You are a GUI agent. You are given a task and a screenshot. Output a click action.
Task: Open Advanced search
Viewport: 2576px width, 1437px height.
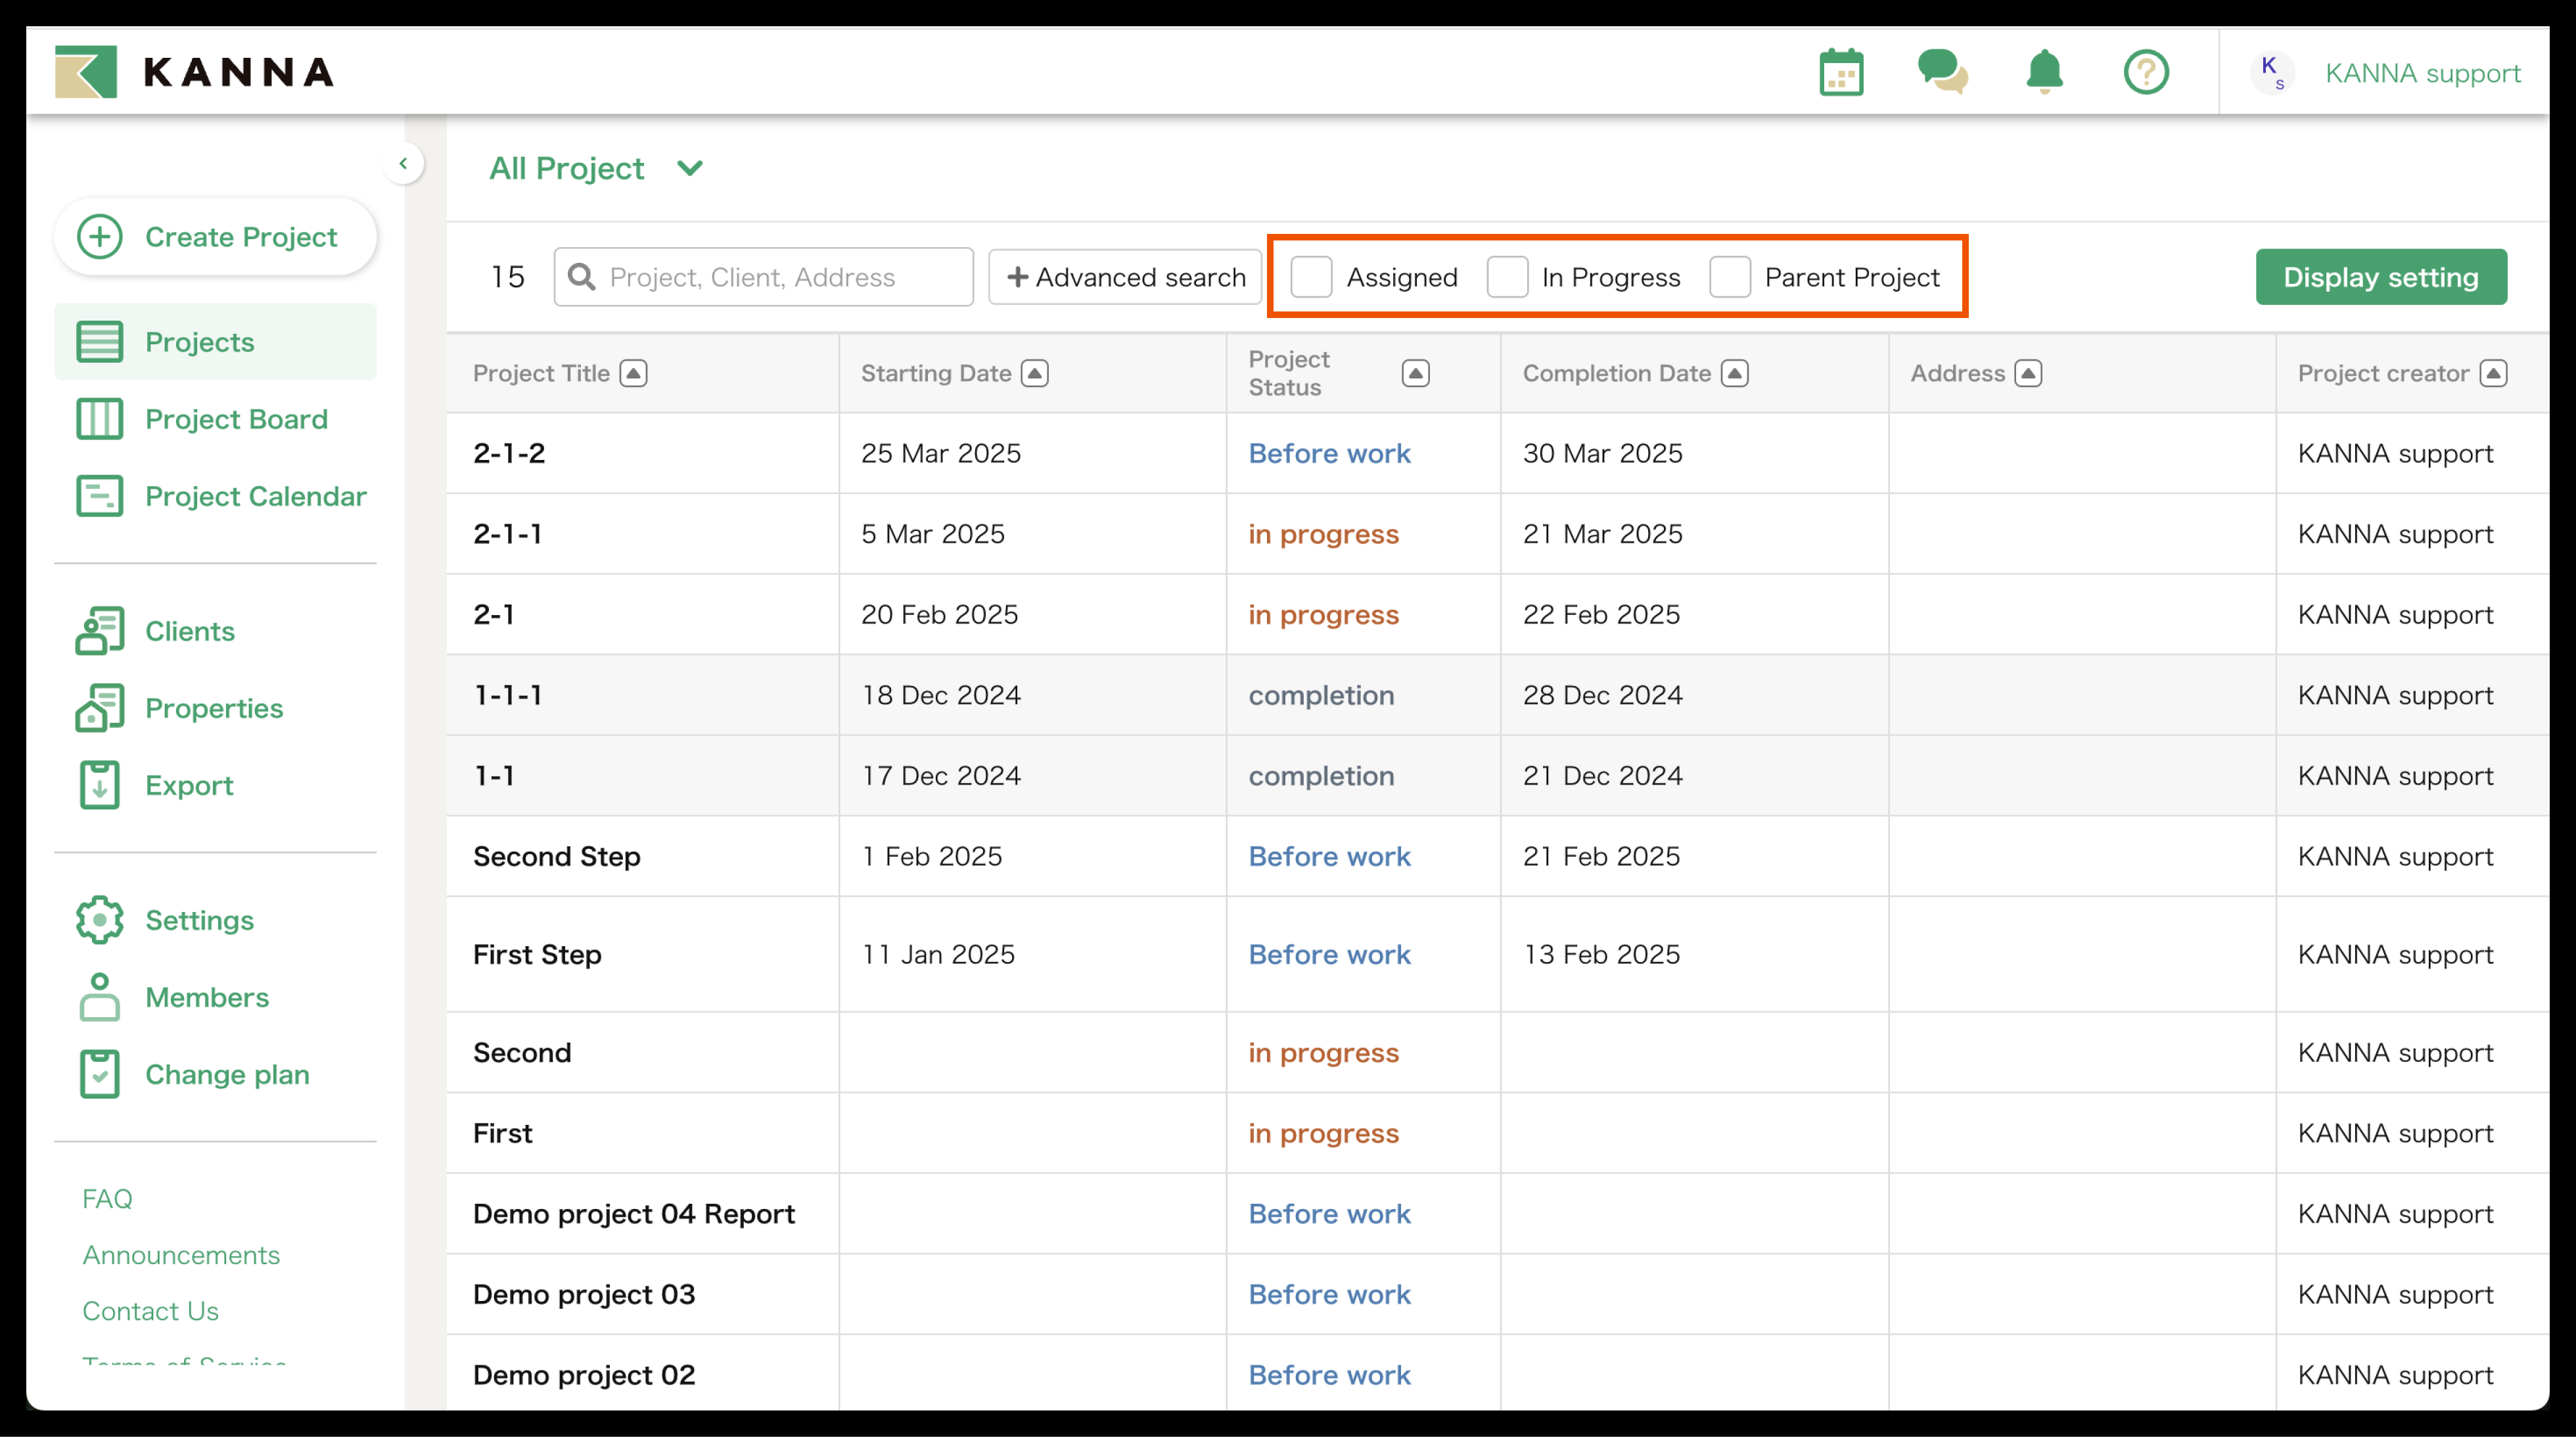coord(1126,277)
